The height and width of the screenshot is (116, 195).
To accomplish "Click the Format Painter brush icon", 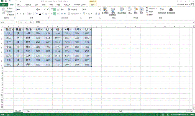I will pos(7,14).
